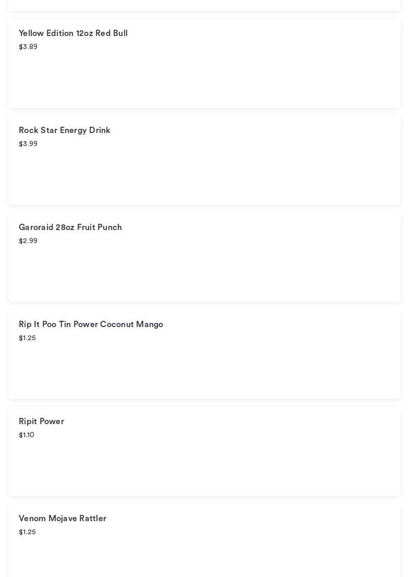Screen dimensions: 409x577
Task: Select the Rock Star Energy Drink title
Action: [65, 130]
